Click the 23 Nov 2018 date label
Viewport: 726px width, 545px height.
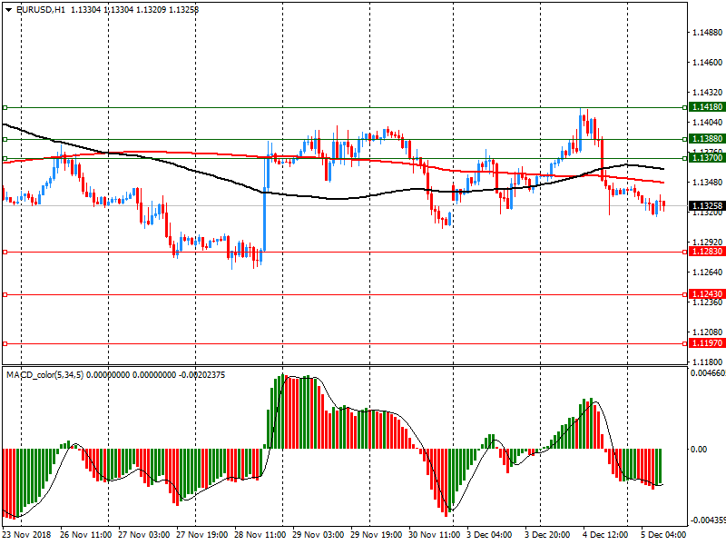click(x=28, y=536)
